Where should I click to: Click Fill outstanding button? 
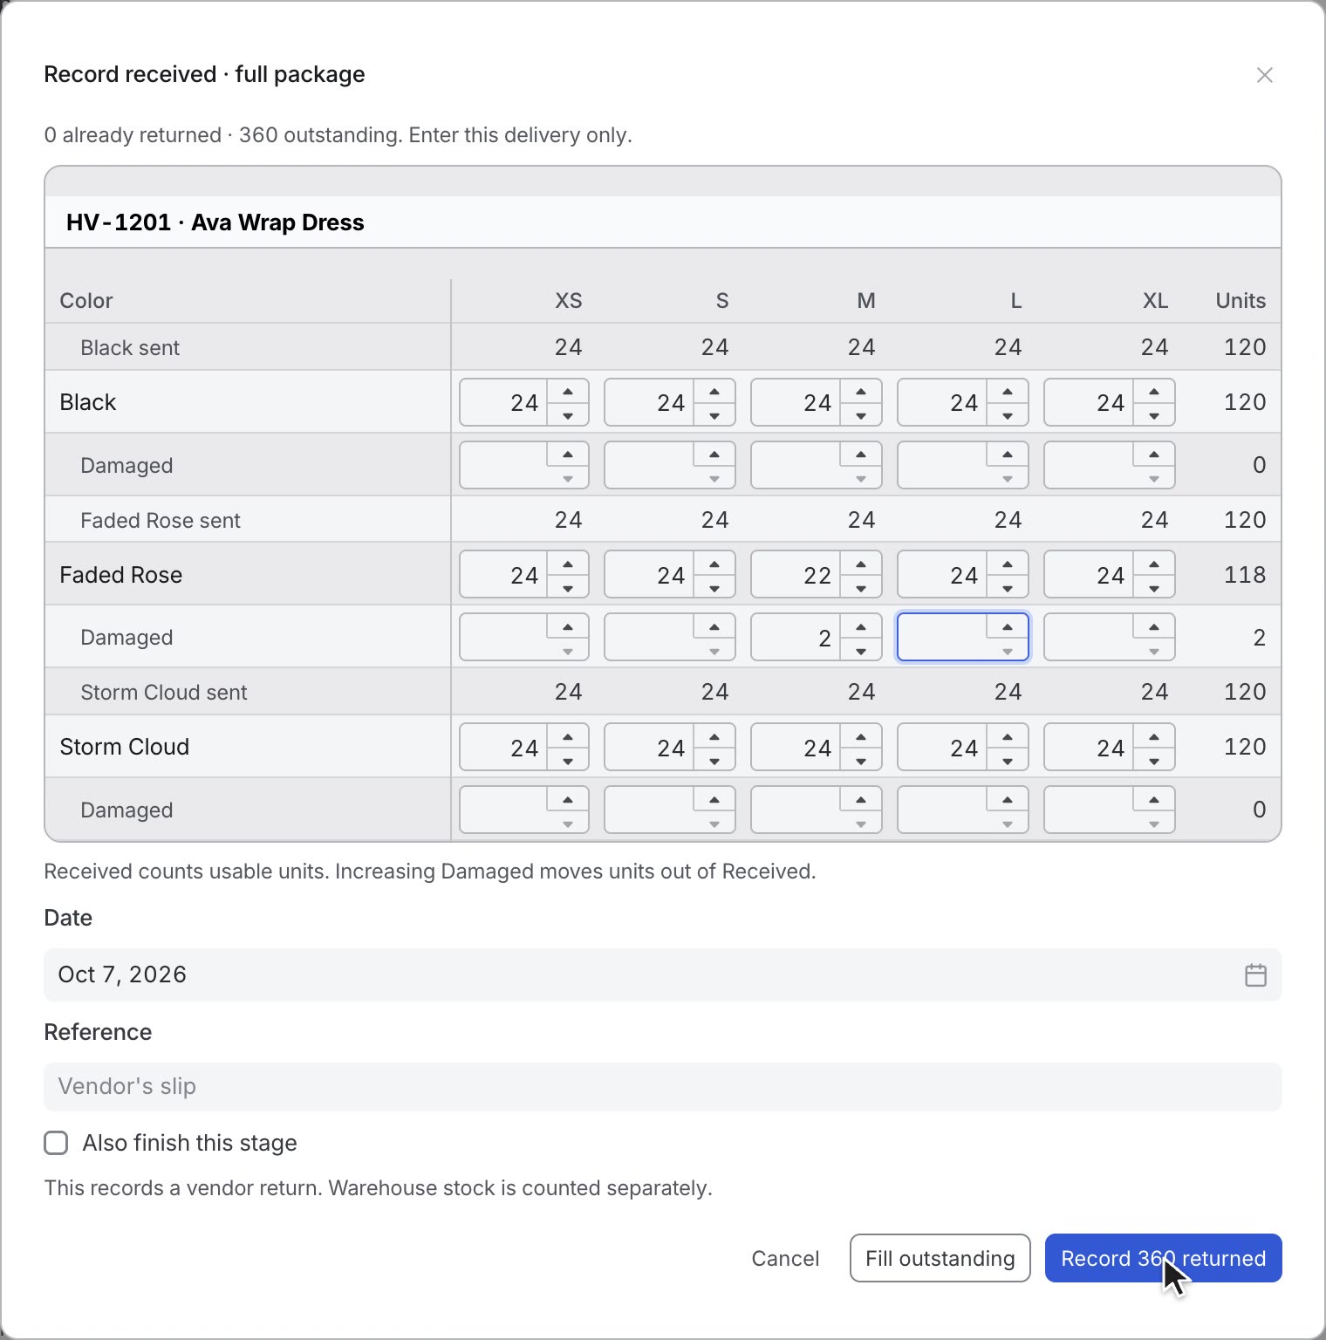point(940,1258)
